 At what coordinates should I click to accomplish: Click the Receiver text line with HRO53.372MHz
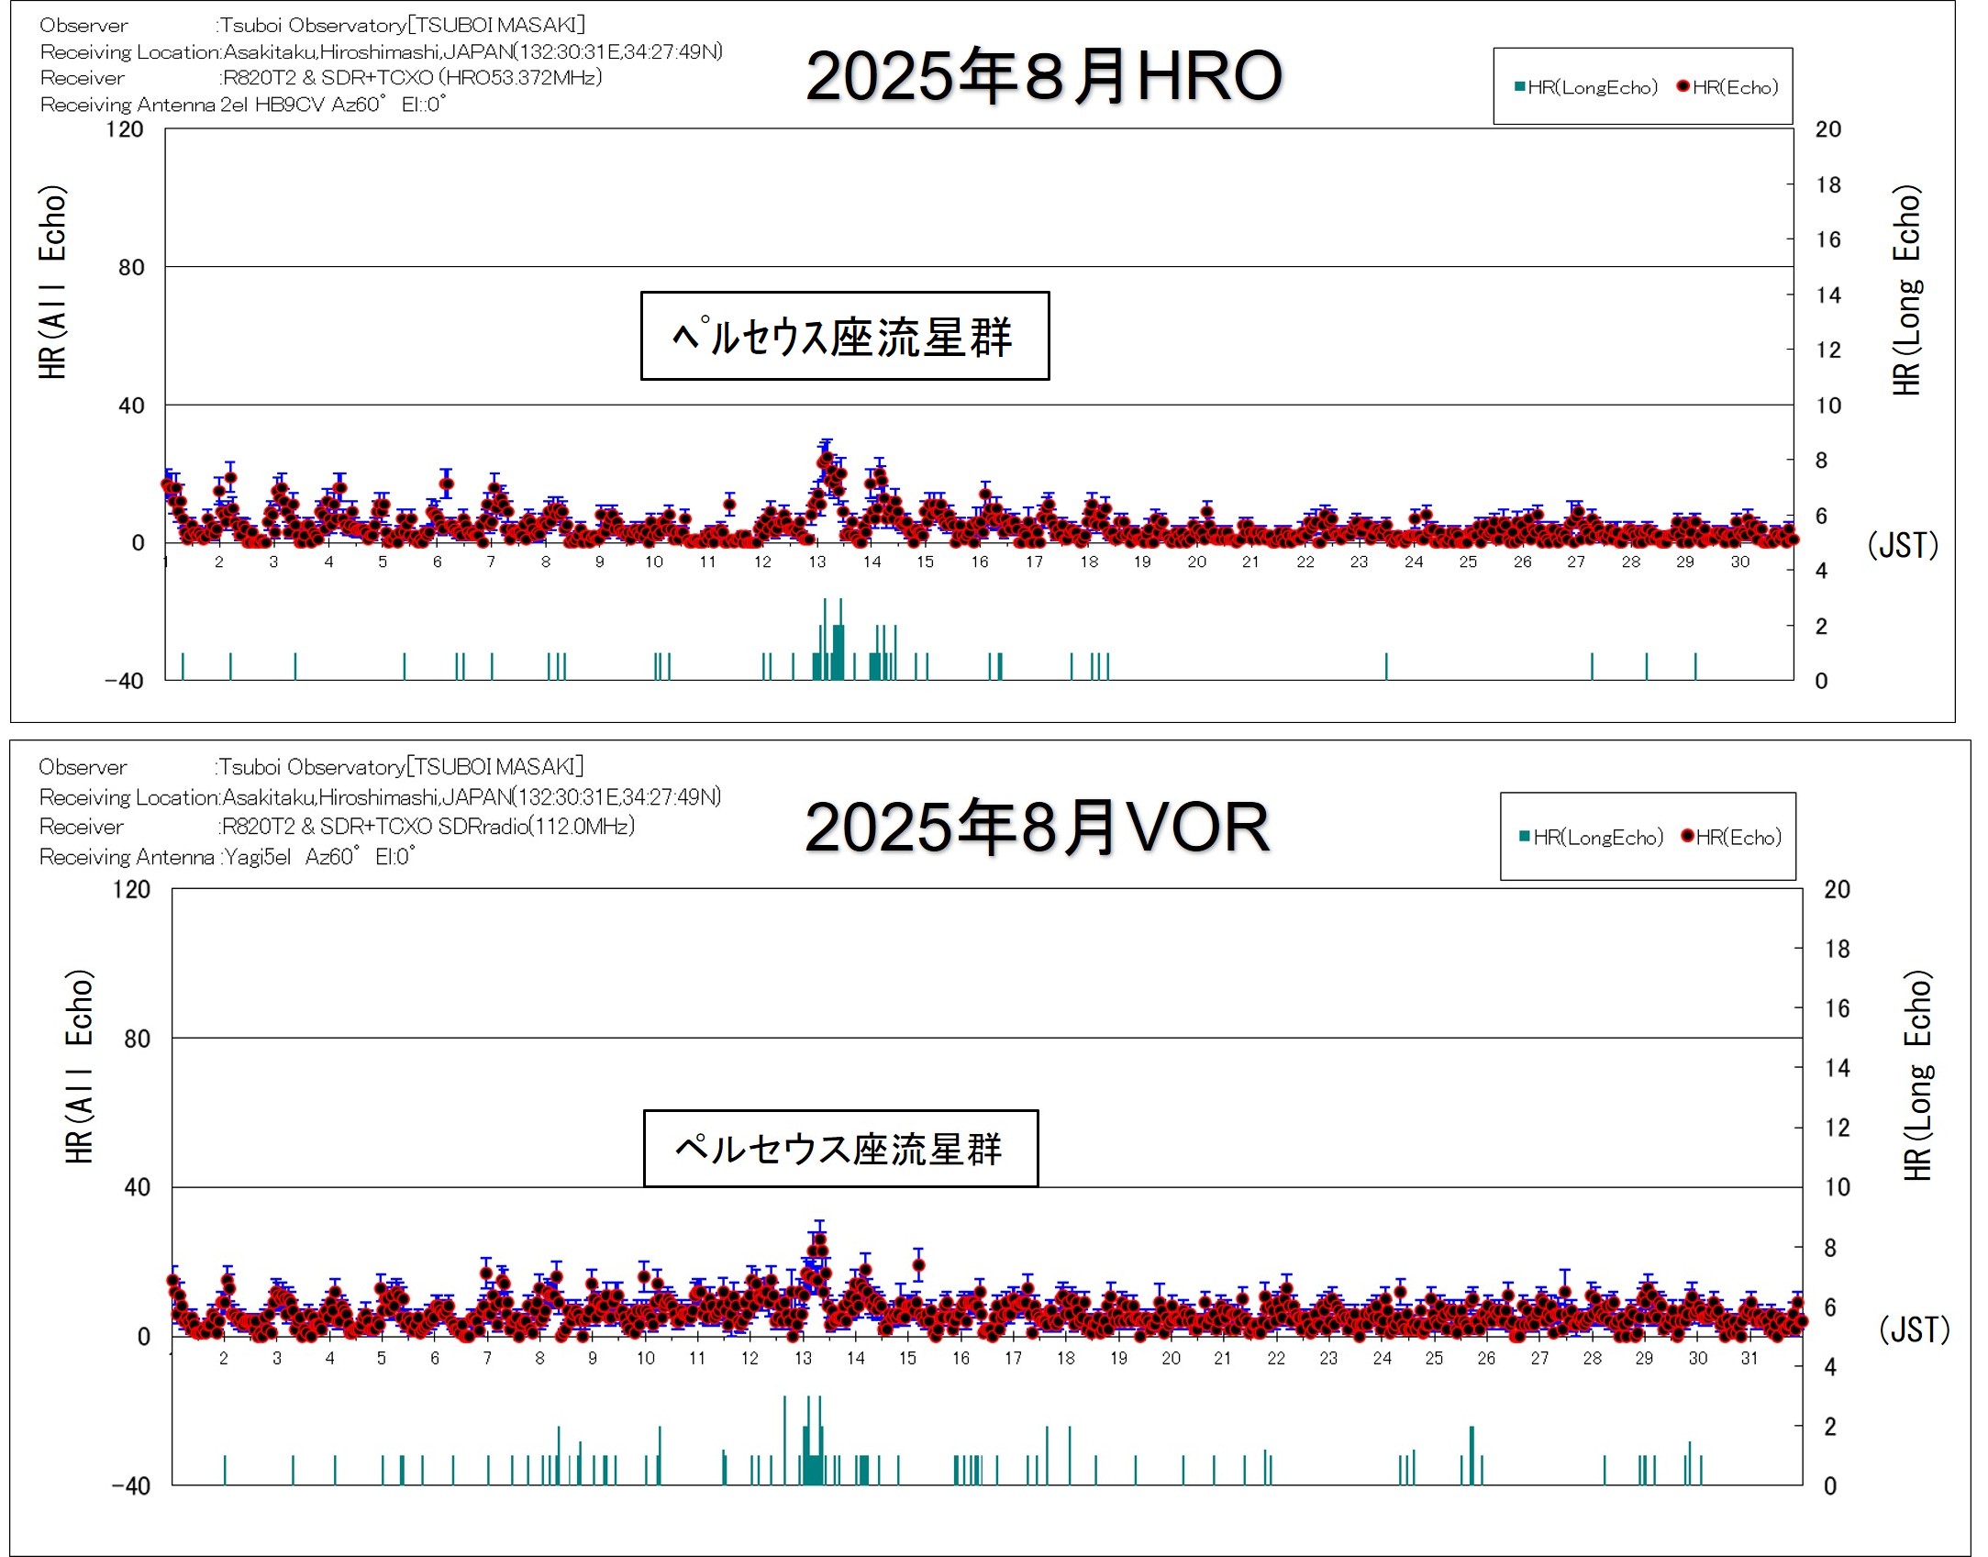321,78
